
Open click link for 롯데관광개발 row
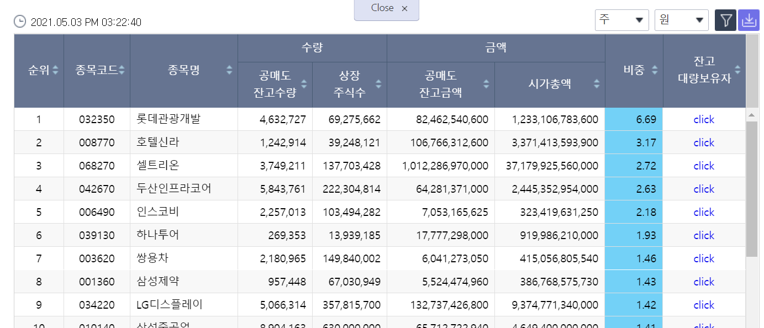click(x=704, y=119)
